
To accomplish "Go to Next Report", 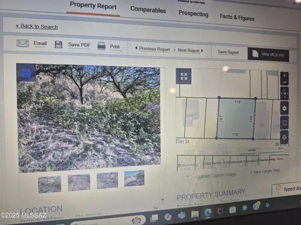I will pos(190,50).
